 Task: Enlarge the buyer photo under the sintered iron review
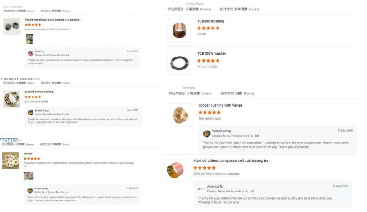click(30, 39)
